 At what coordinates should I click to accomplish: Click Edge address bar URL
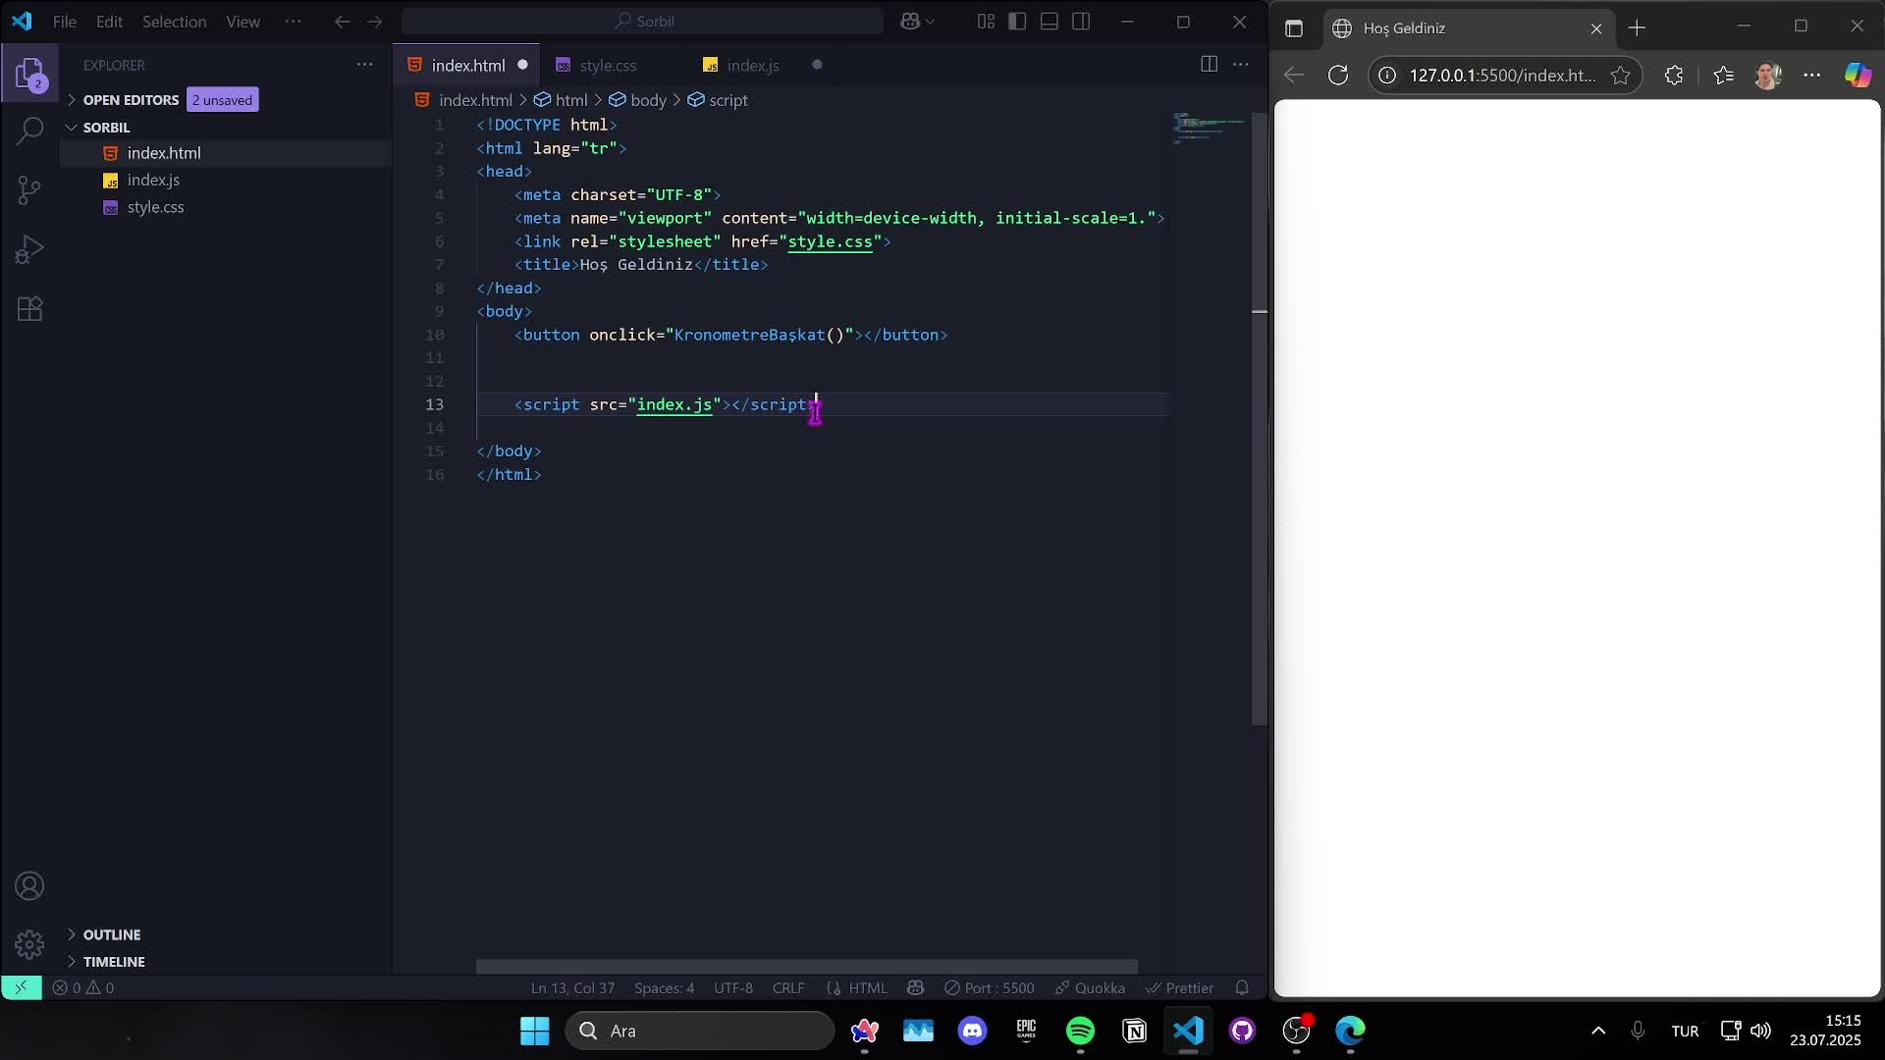(1502, 76)
